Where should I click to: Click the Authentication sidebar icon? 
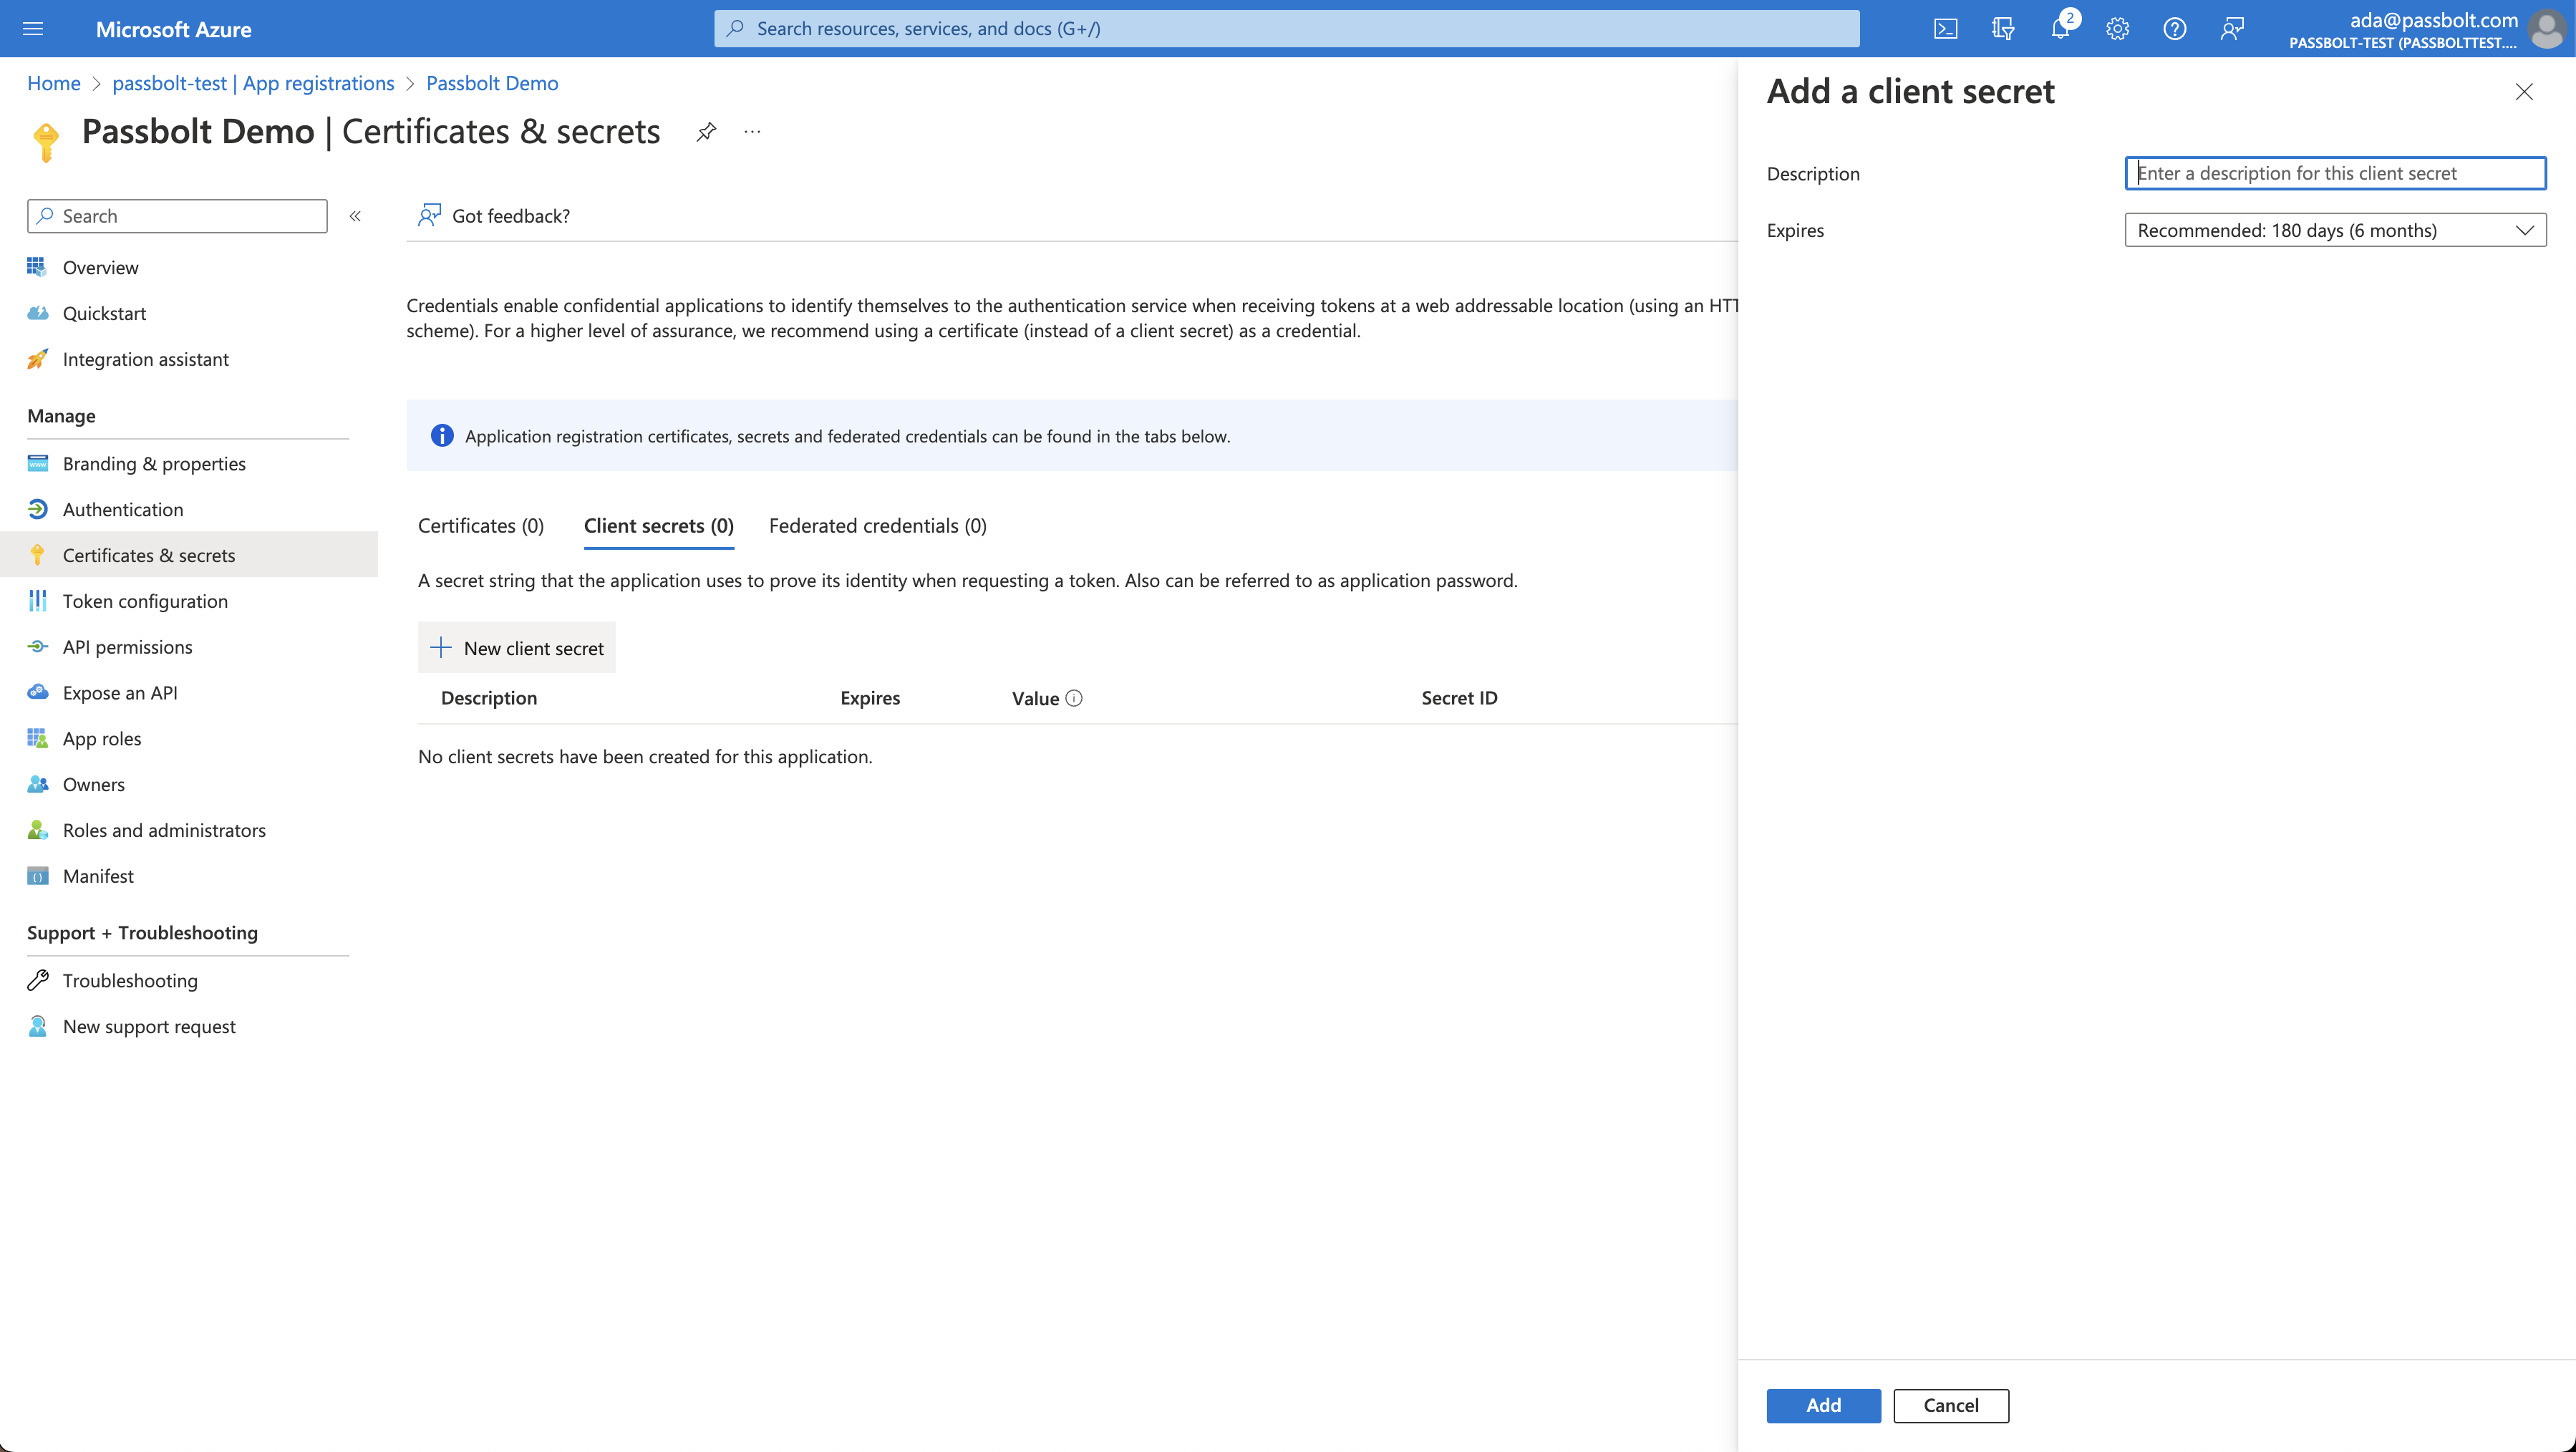(37, 509)
